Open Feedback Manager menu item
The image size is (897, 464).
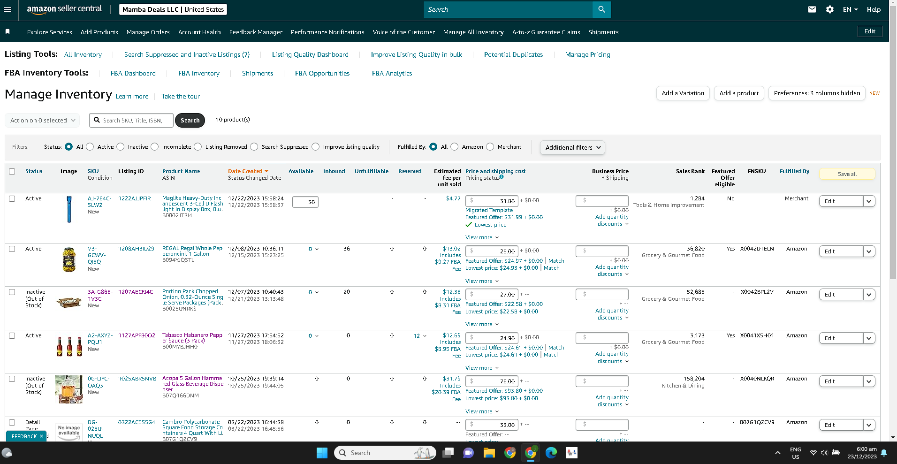(x=256, y=32)
